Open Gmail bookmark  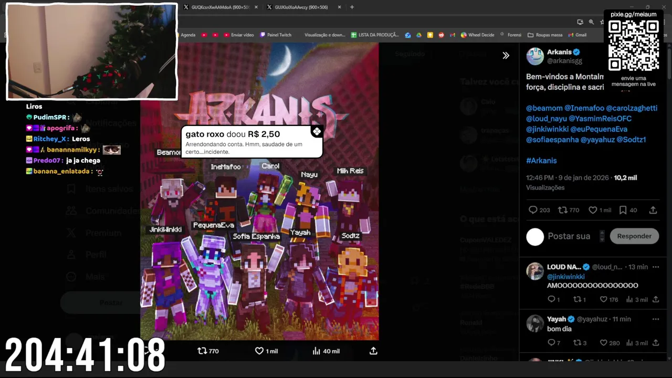coord(577,35)
